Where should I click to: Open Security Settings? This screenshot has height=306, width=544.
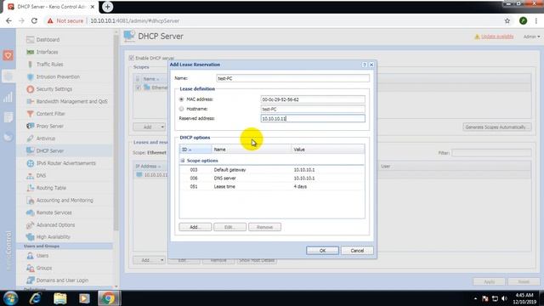(x=54, y=89)
